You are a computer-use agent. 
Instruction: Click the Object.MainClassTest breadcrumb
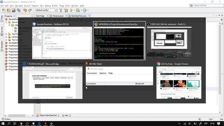click(48, 115)
